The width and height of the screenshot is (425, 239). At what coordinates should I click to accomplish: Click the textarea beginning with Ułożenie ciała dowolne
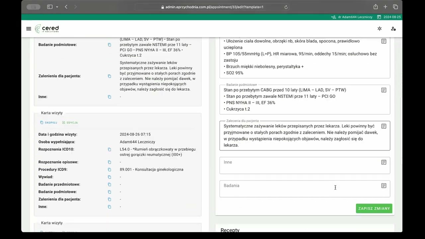pyautogui.click(x=305, y=57)
